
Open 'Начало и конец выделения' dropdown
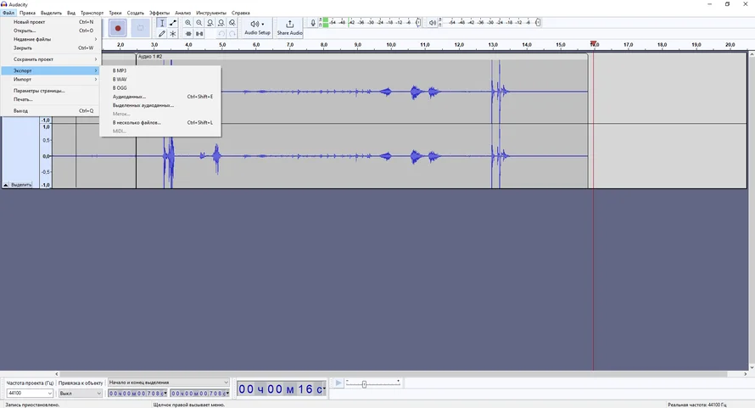pyautogui.click(x=168, y=383)
